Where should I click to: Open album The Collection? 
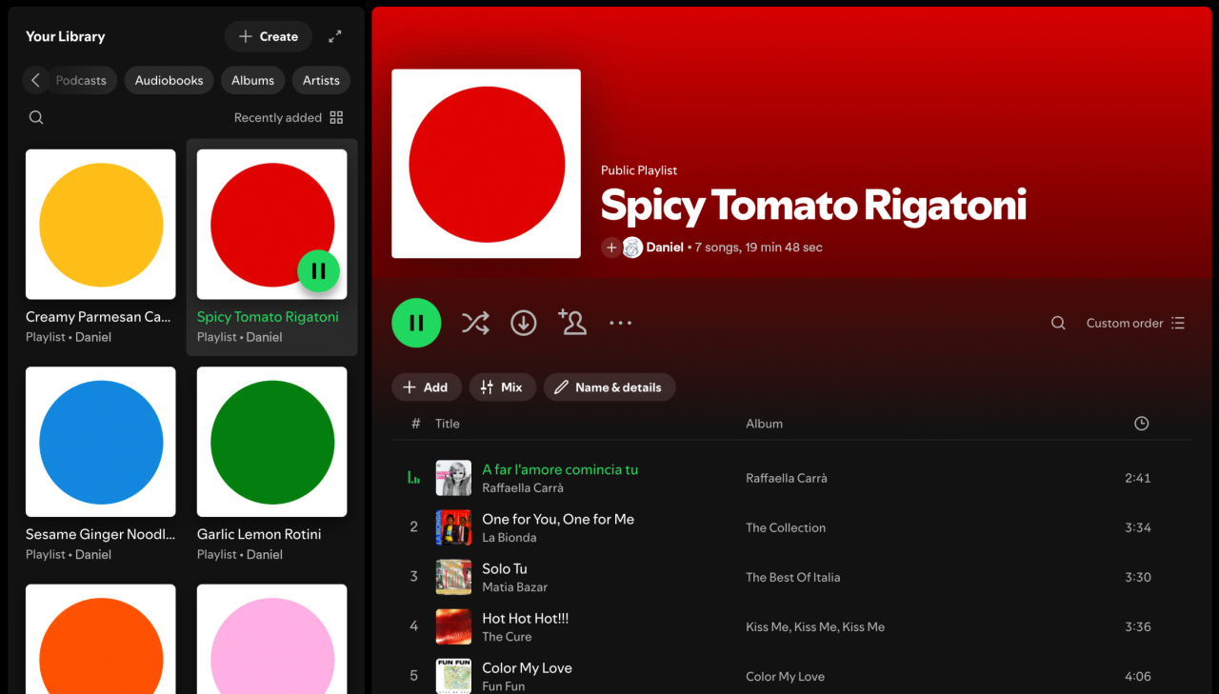(x=786, y=527)
